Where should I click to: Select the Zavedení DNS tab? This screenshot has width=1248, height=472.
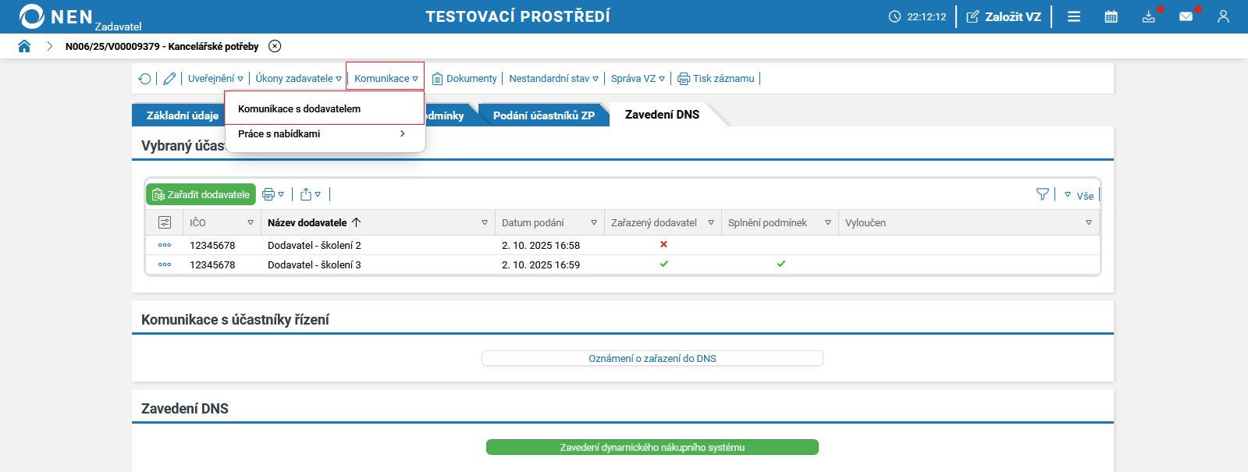tap(662, 115)
